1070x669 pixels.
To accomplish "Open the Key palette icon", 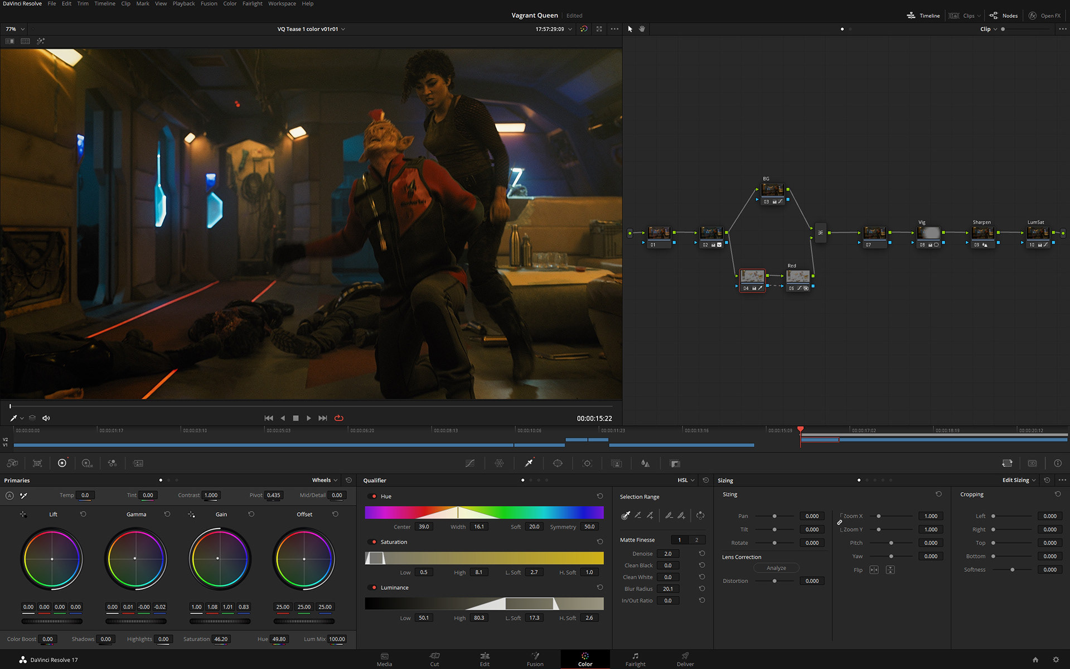I will (675, 463).
